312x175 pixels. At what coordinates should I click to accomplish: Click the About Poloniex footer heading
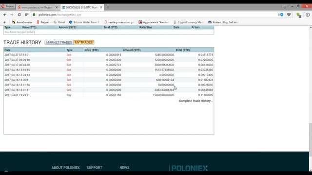point(66,168)
